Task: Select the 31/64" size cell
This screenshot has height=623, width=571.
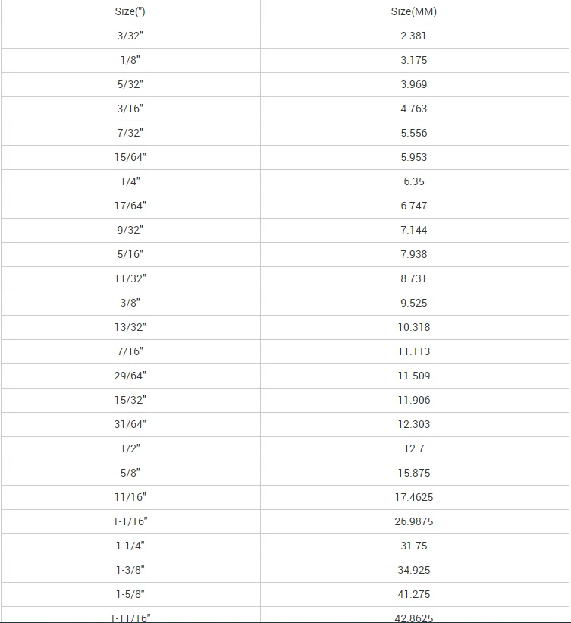Action: (x=130, y=424)
